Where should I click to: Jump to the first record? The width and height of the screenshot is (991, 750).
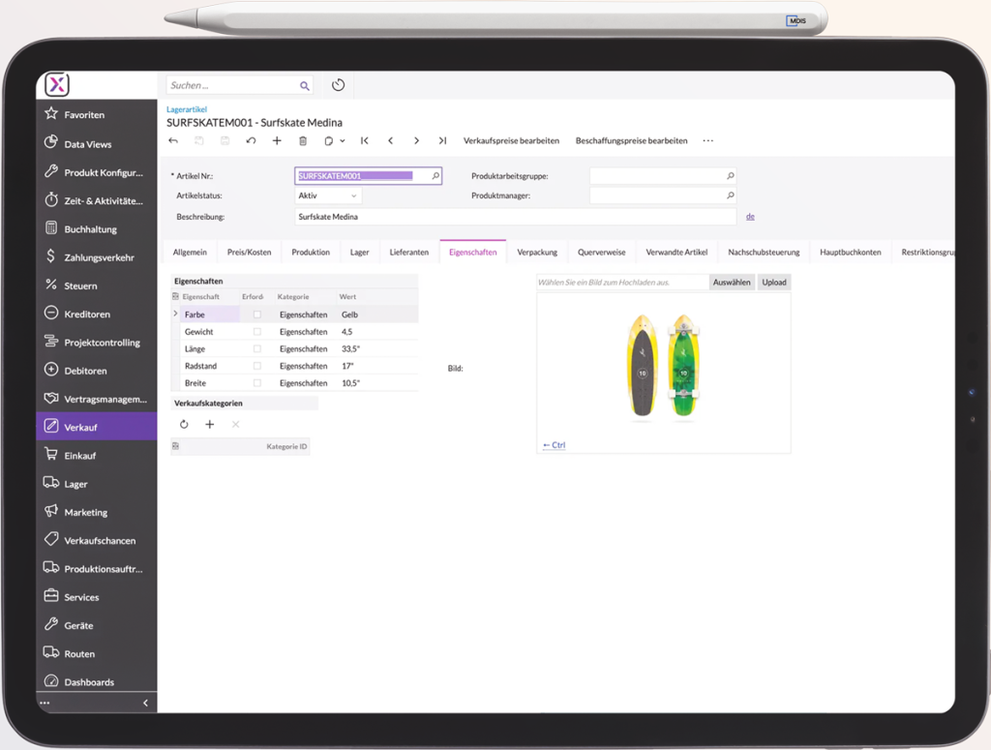365,141
